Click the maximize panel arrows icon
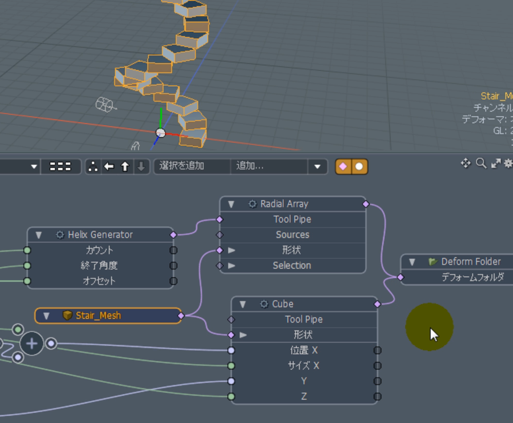 click(x=496, y=163)
